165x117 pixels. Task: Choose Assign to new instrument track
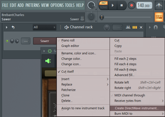point(83,108)
